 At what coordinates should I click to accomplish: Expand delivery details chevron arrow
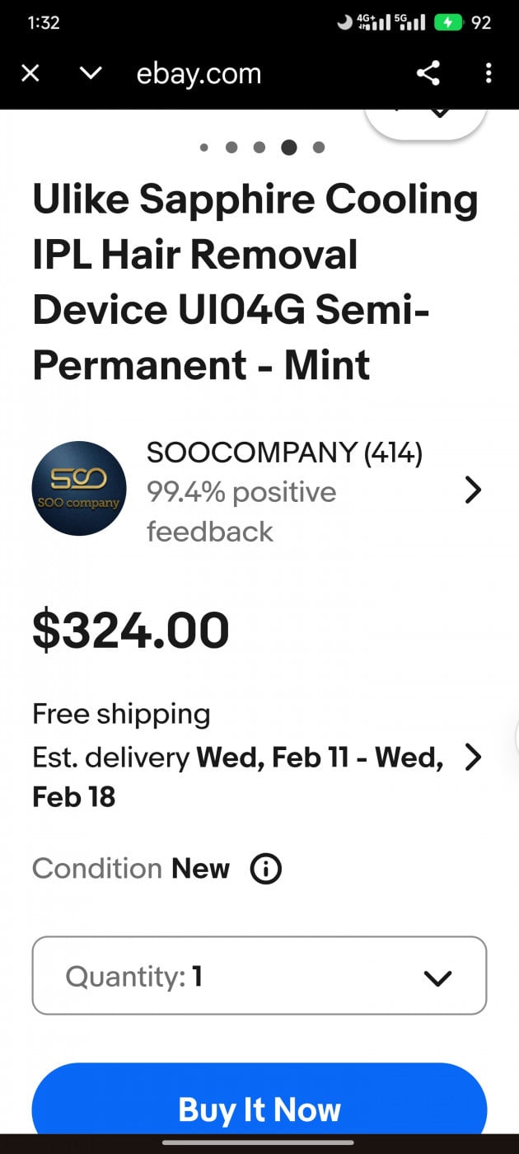(473, 757)
